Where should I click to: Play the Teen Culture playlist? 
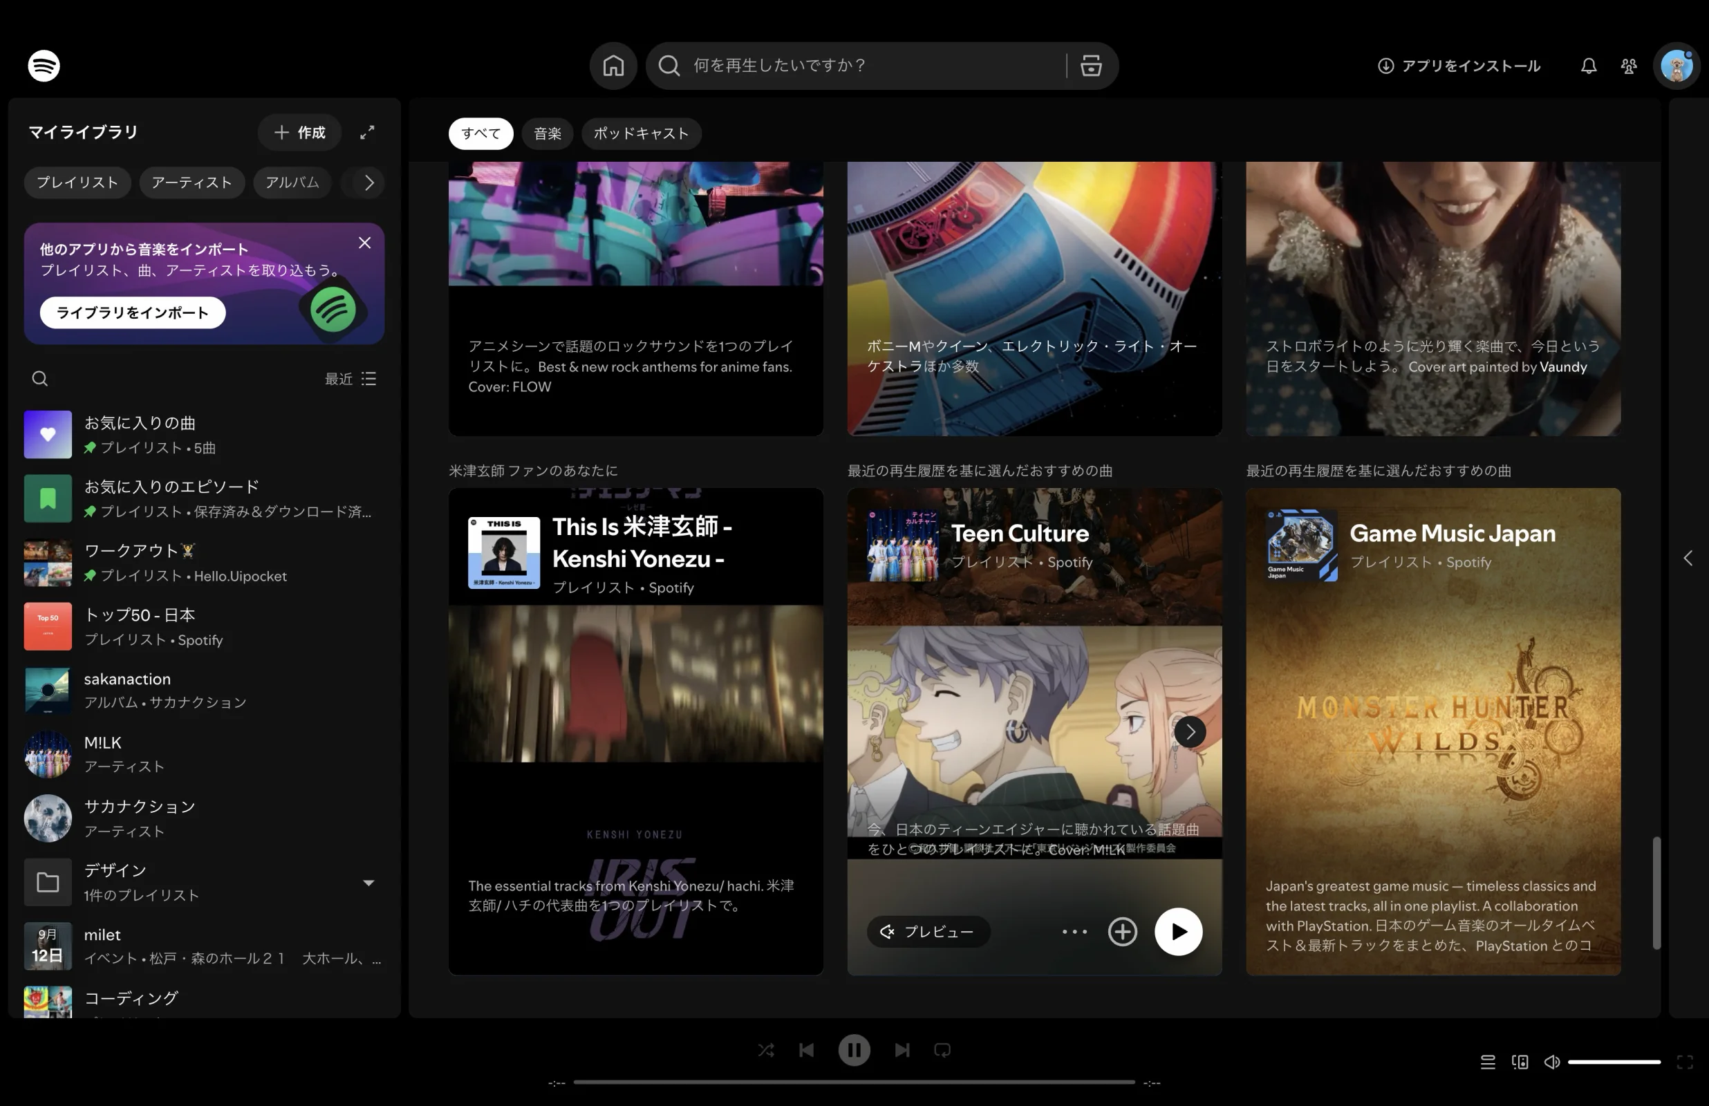click(x=1177, y=932)
